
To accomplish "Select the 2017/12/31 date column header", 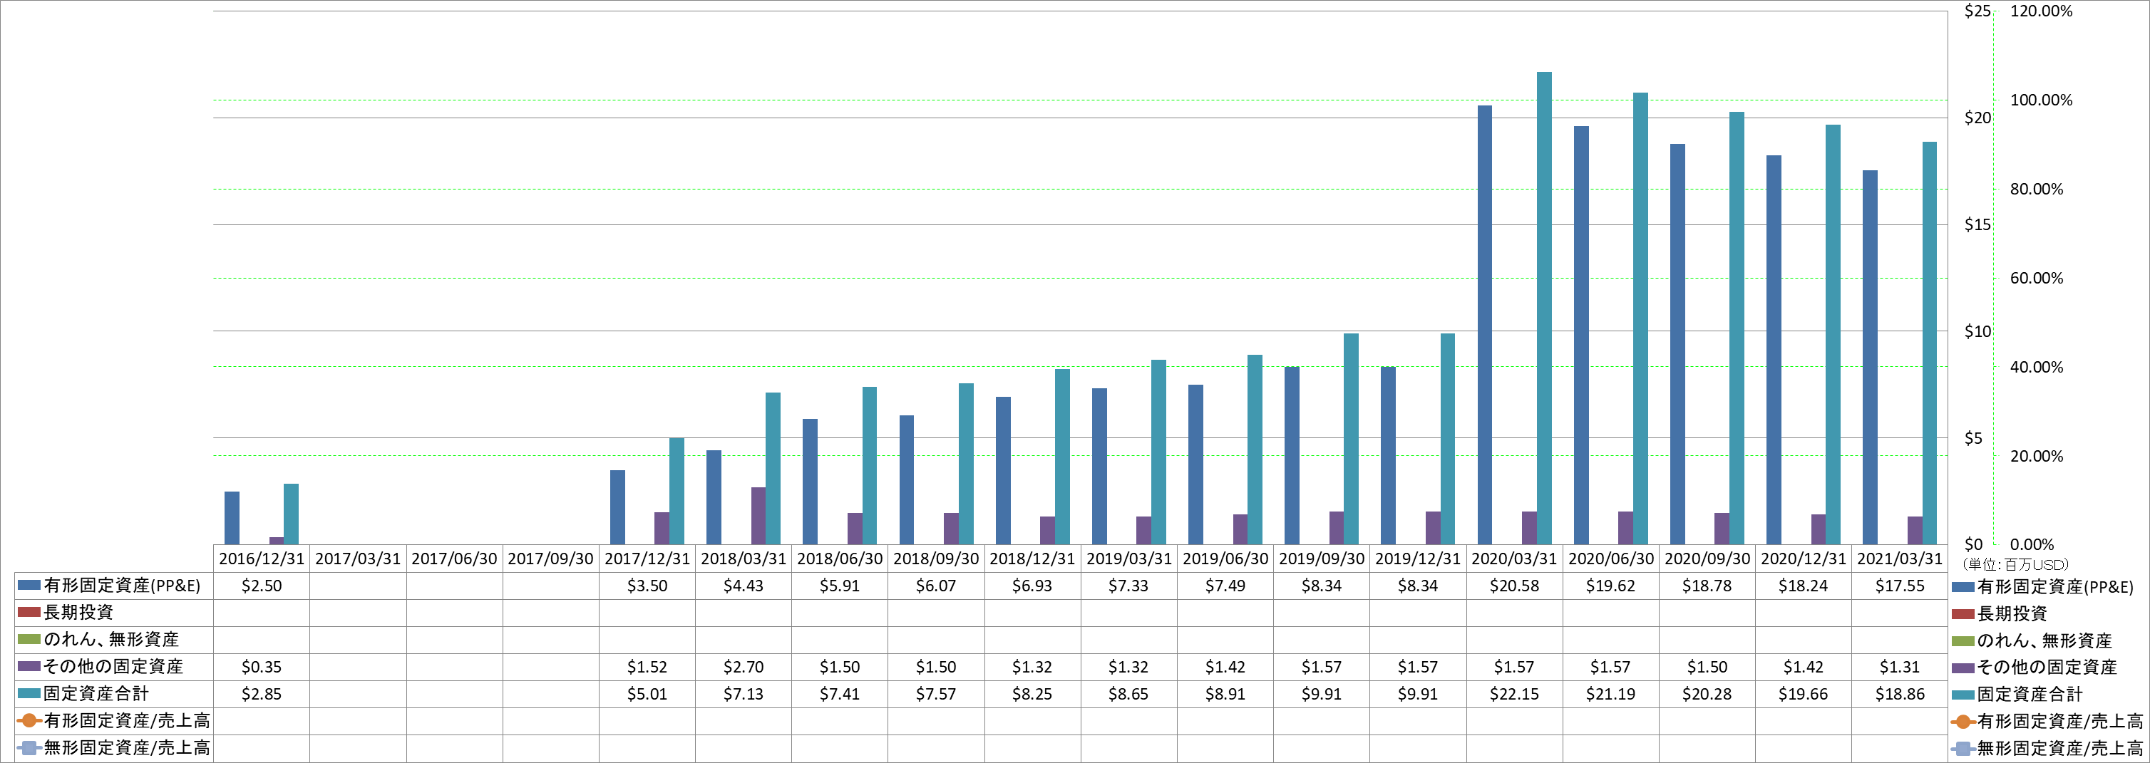I will (x=647, y=559).
